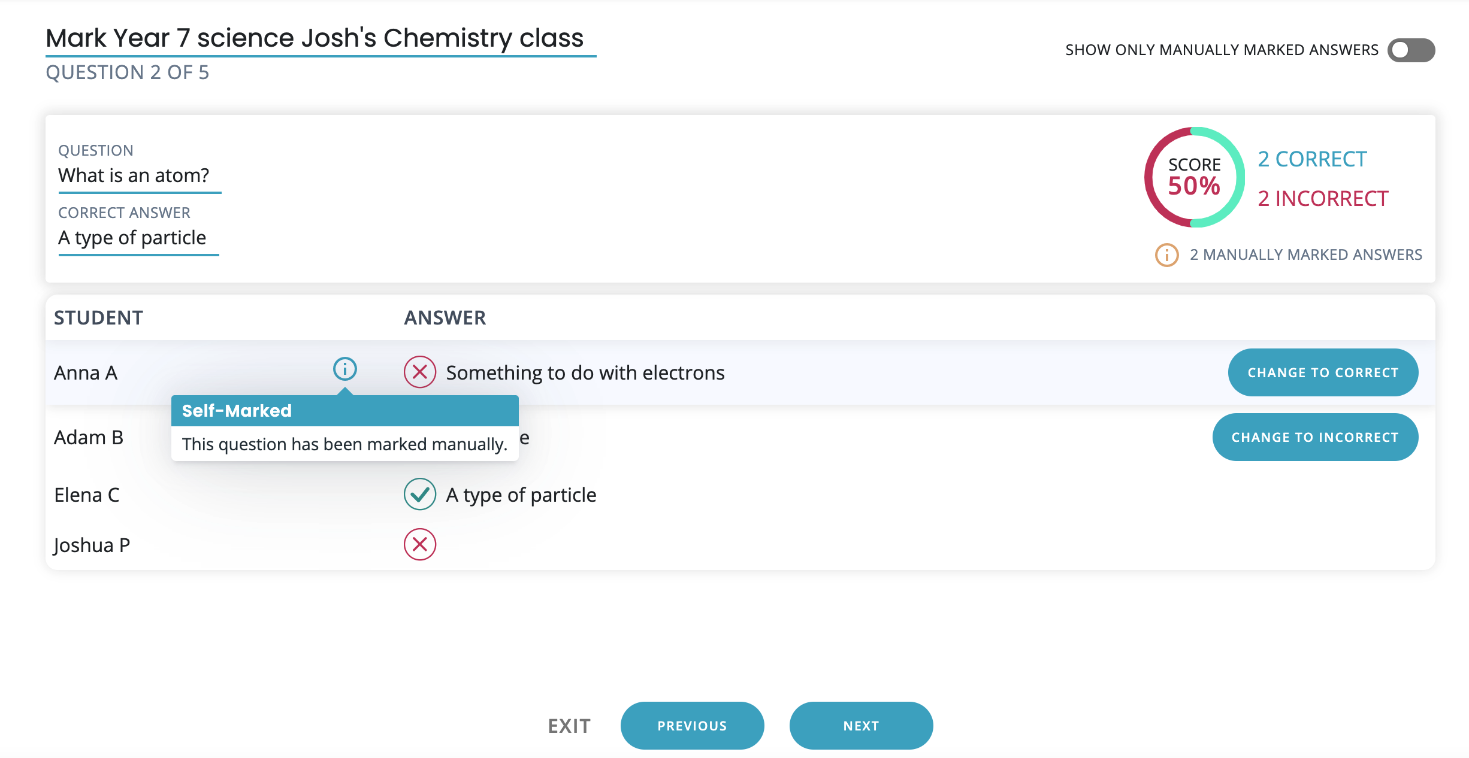The height and width of the screenshot is (758, 1469).
Task: Click the red cross icon for Joshua P
Action: (x=420, y=544)
